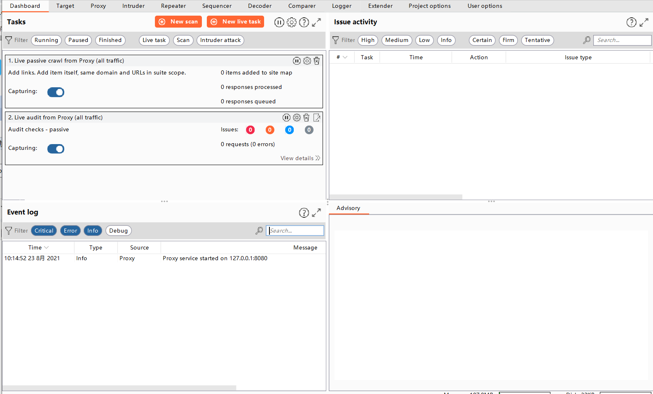The width and height of the screenshot is (653, 394).
Task: Pause the Live audit from Proxy task
Action: (x=286, y=118)
